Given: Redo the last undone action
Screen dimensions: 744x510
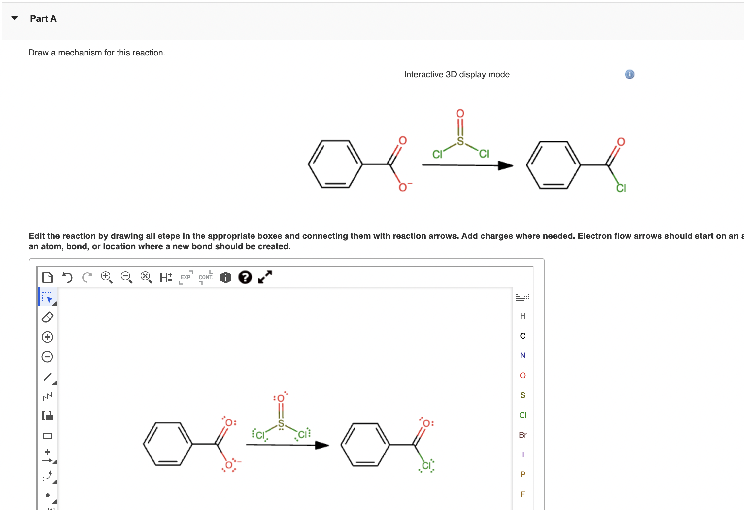Looking at the screenshot, I should [x=87, y=277].
